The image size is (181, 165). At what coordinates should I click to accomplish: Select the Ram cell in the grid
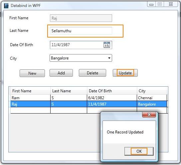tap(30, 98)
